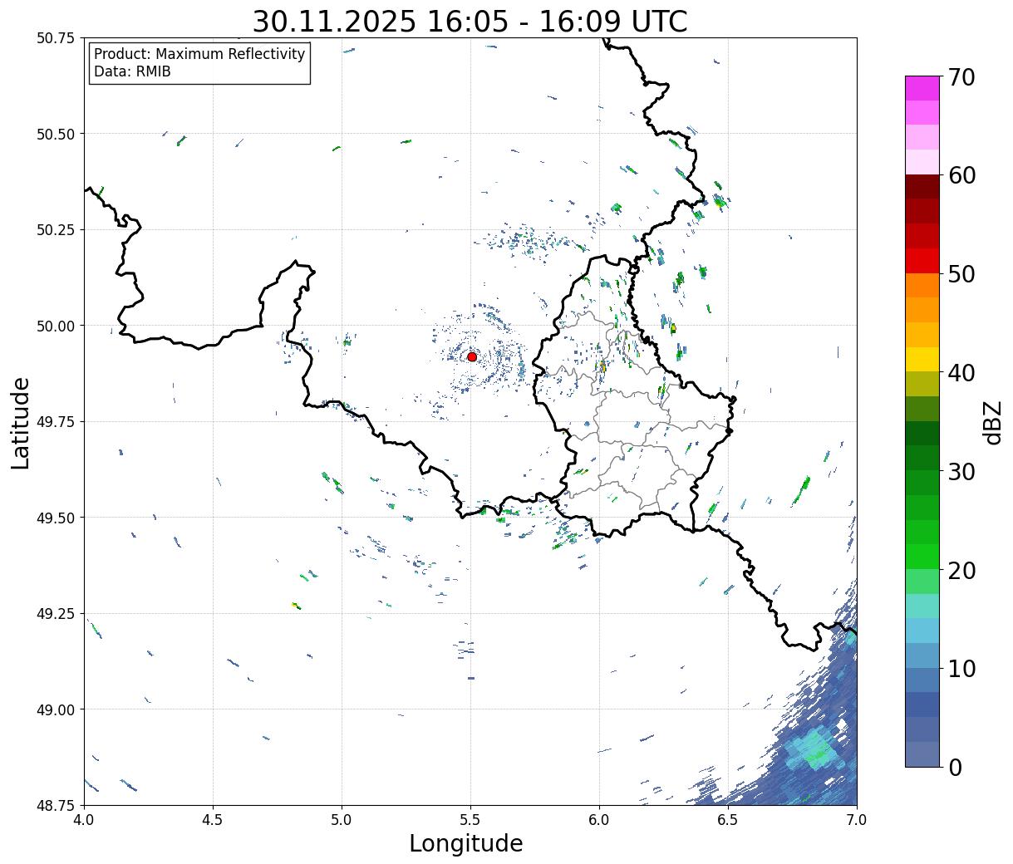Click the latitude tick label 48.75
Viewport: 1013px width, 864px height.
tap(55, 806)
